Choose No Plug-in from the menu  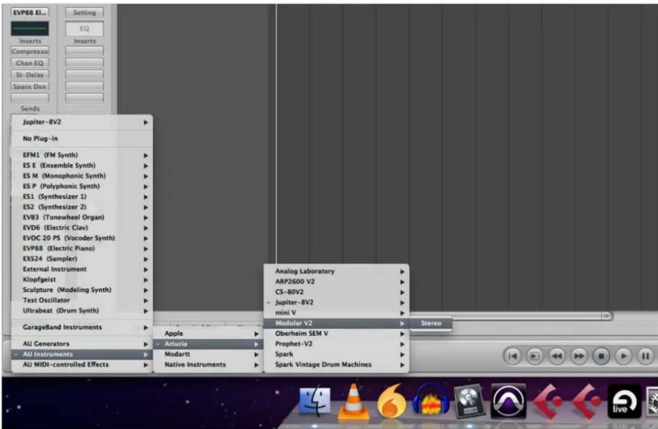82,139
